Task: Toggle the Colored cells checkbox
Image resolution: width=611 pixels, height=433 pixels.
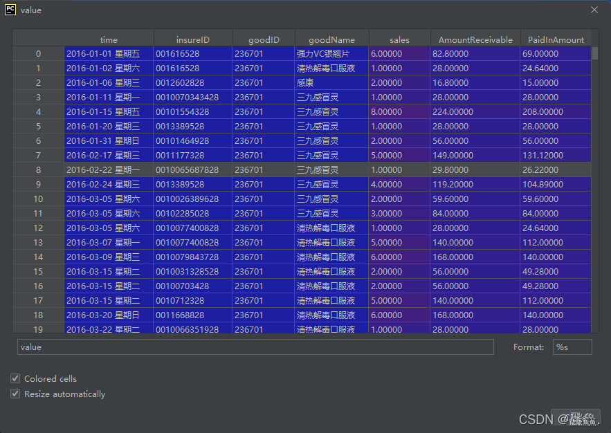Action: (x=15, y=378)
